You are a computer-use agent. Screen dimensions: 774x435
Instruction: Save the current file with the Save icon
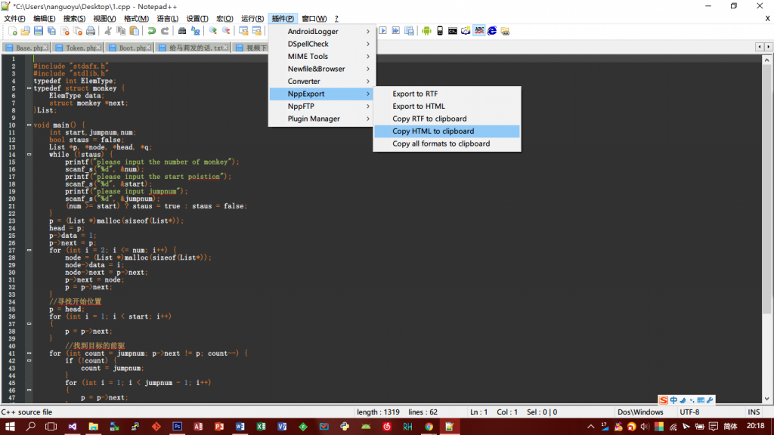click(38, 31)
